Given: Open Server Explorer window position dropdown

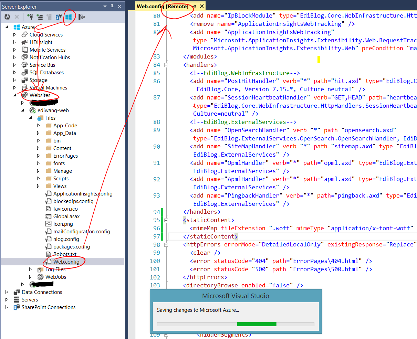Looking at the screenshot, I should (x=105, y=7).
